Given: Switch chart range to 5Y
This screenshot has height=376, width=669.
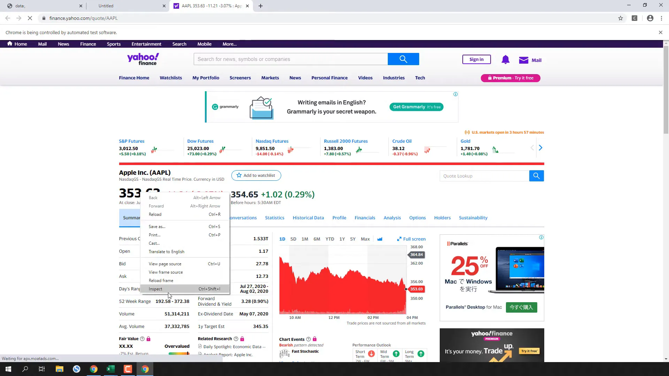Looking at the screenshot, I should pos(353,239).
